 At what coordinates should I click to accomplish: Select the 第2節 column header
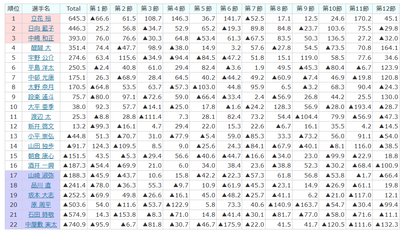(123, 9)
